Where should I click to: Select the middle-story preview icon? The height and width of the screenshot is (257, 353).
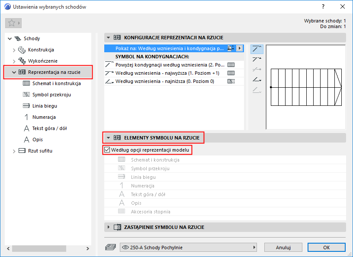[x=257, y=70]
